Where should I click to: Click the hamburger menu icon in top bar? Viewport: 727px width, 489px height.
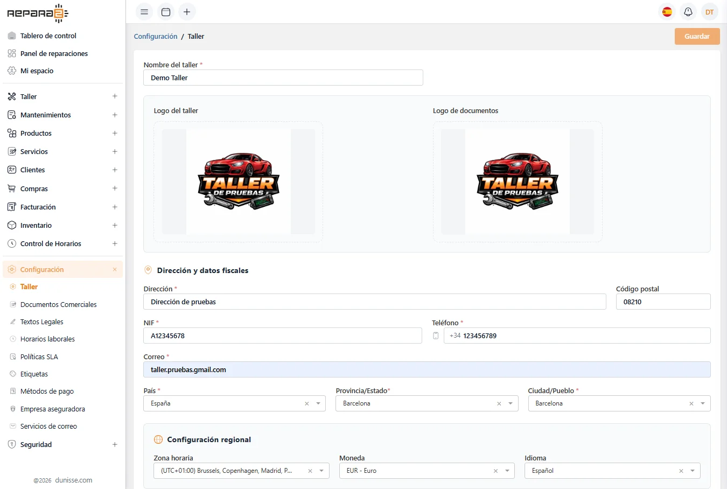144,12
